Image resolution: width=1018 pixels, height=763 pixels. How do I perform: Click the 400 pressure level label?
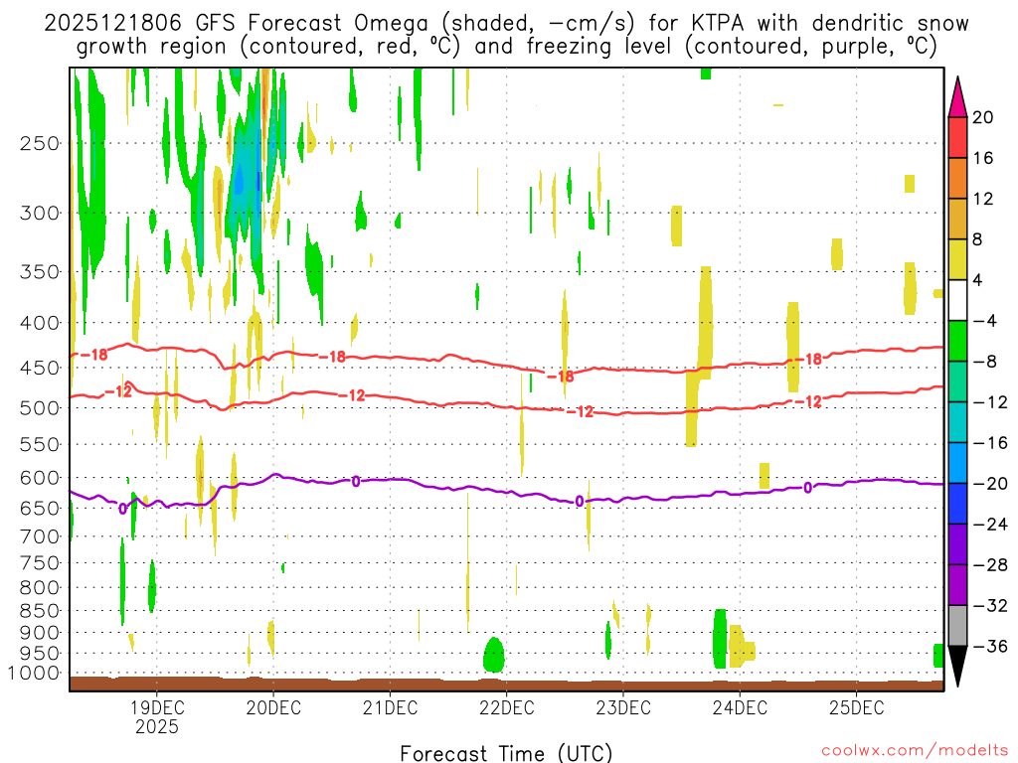[x=40, y=323]
